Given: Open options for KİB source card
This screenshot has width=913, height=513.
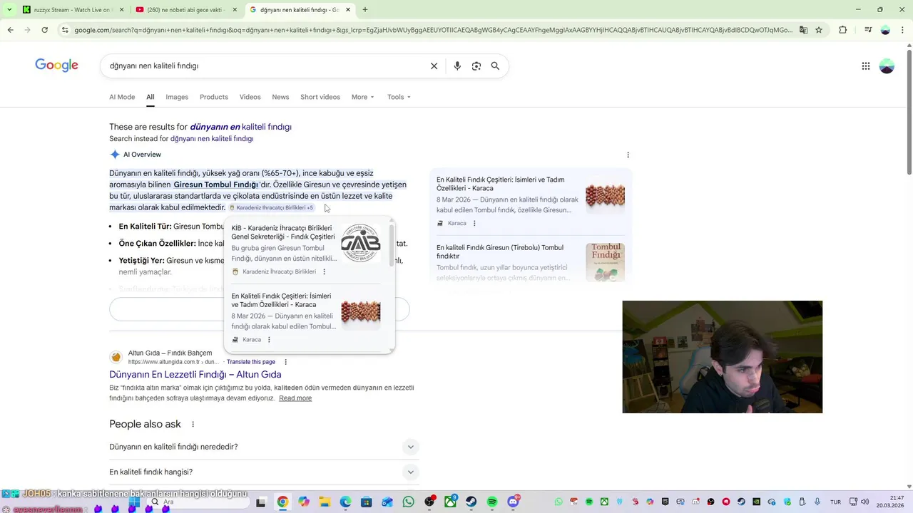Looking at the screenshot, I should pos(324,271).
